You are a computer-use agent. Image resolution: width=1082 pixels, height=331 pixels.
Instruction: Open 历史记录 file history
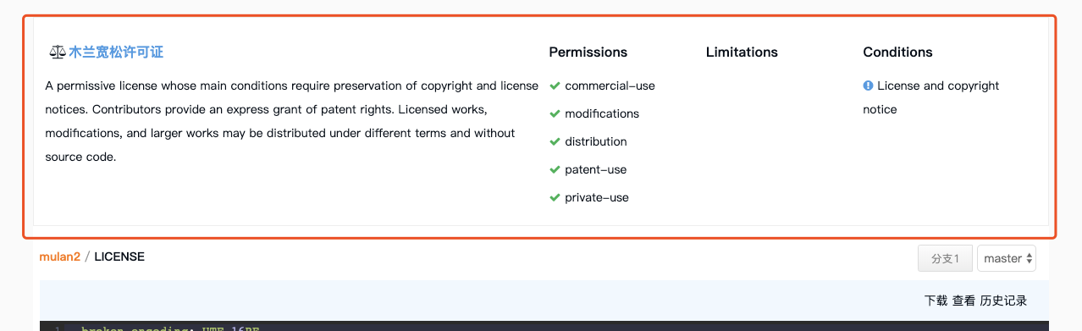(1003, 301)
